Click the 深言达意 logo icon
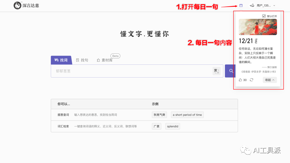 [x=17, y=5]
